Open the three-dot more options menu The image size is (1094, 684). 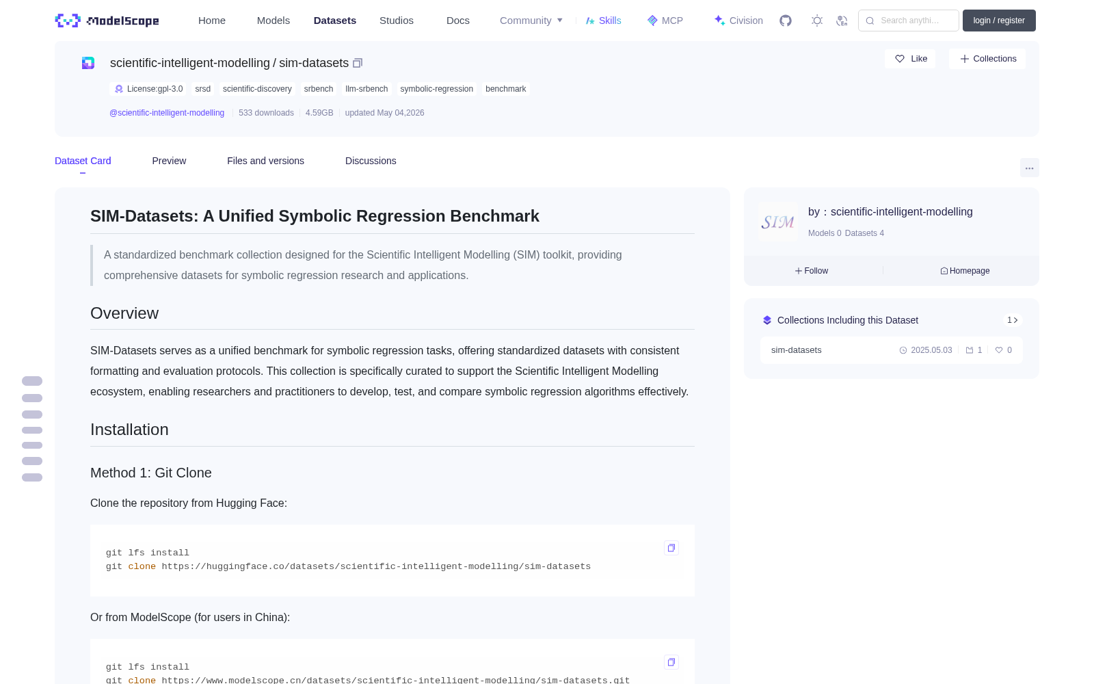(x=1030, y=168)
